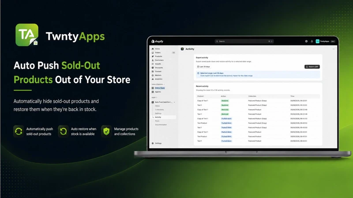Click the Collection column header
Viewport: 353px width, 198px height.
252,96
